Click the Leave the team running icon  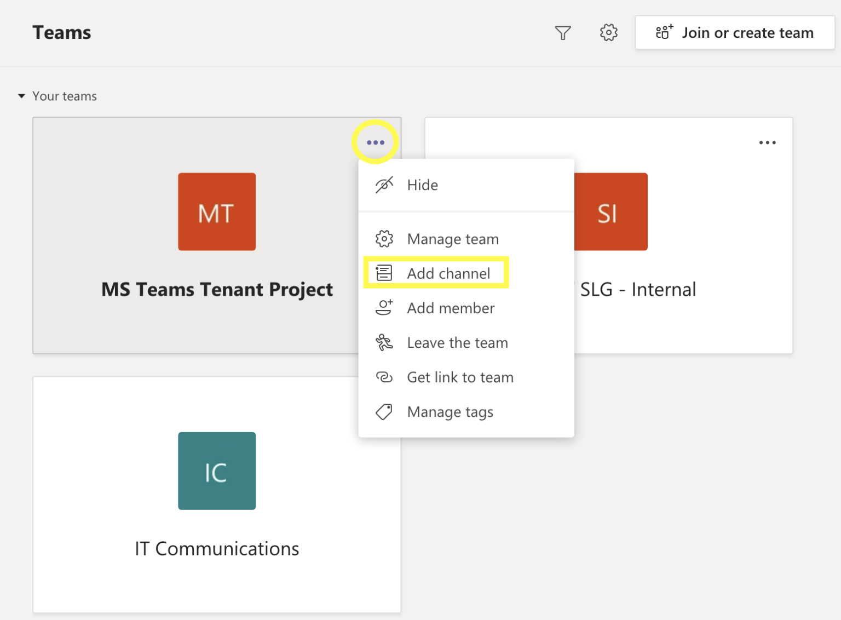[x=385, y=342]
